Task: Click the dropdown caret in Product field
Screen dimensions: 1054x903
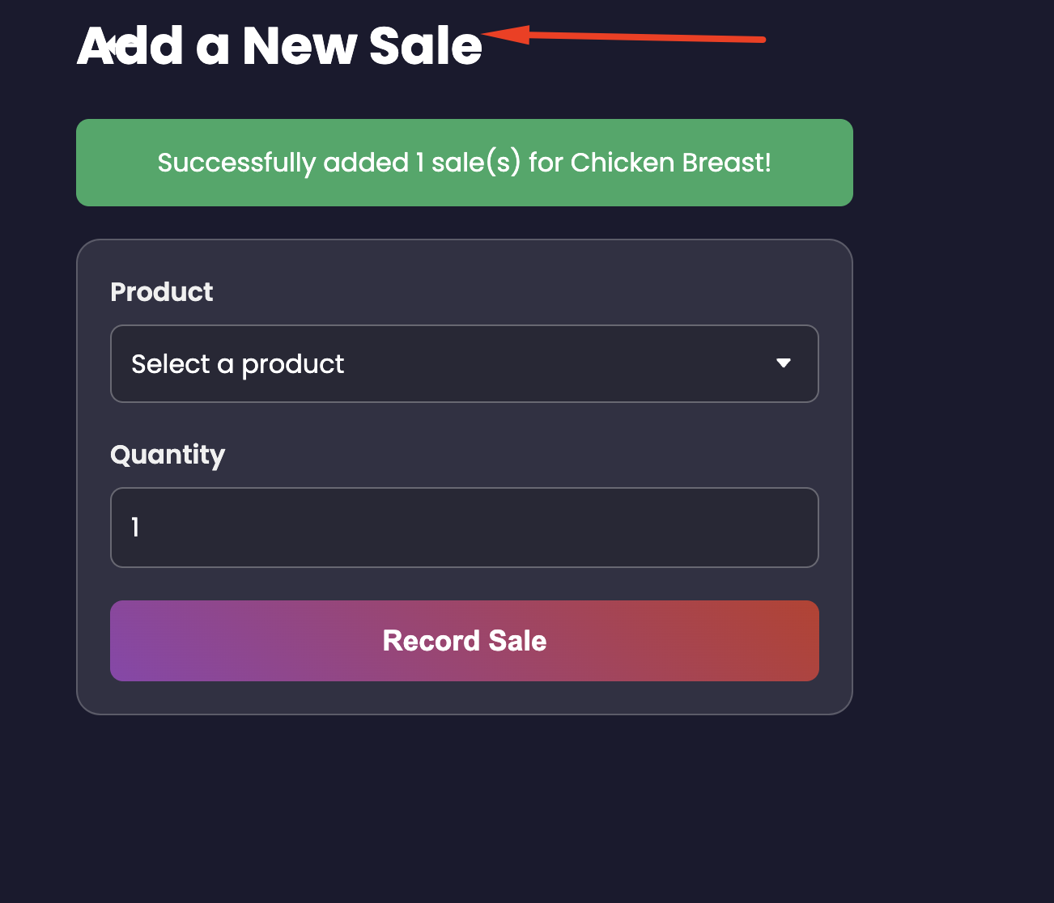Action: tap(783, 363)
